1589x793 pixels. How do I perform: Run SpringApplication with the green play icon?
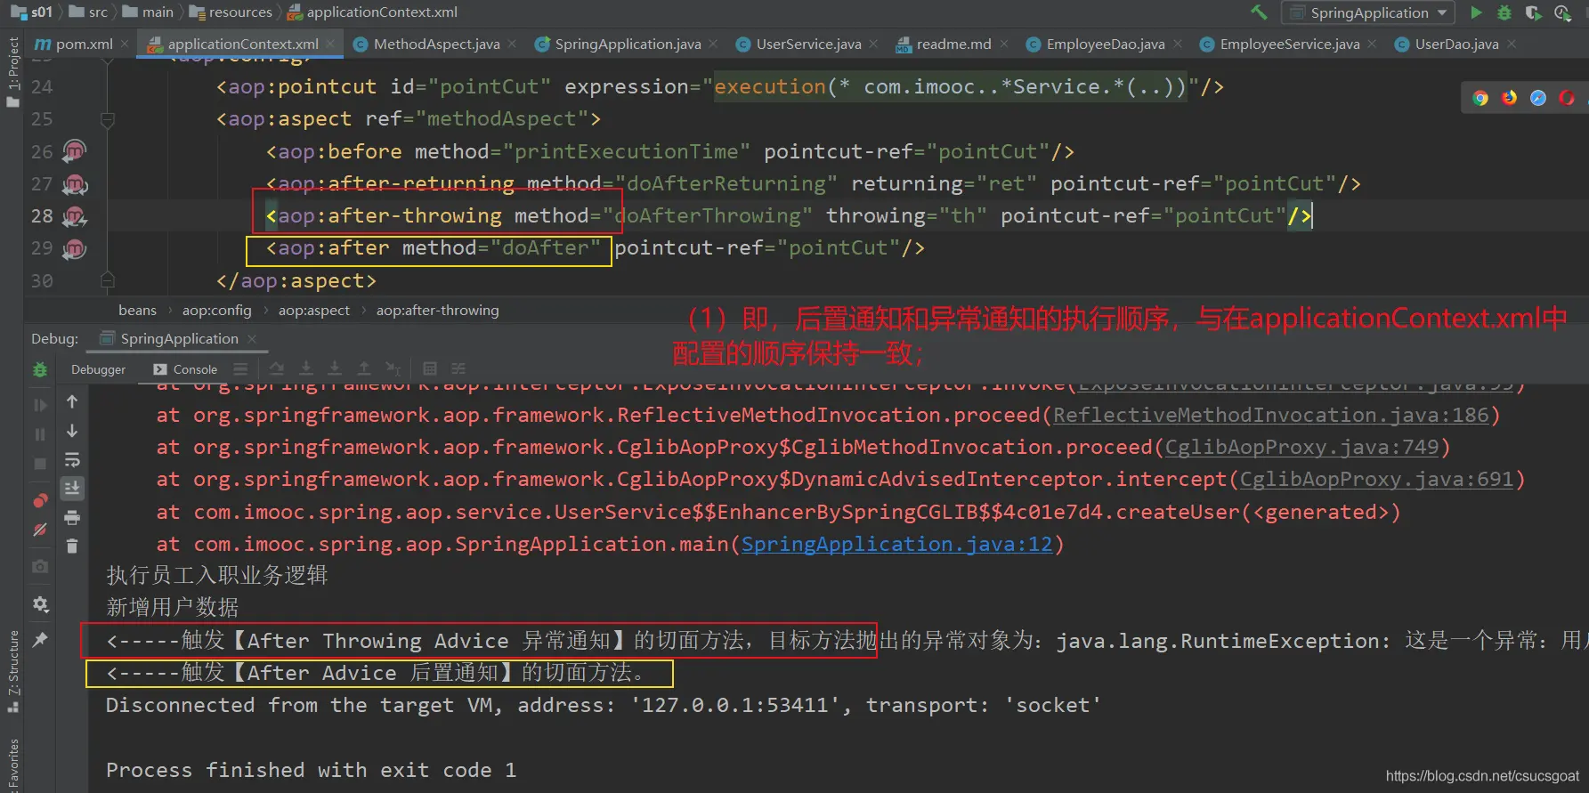click(x=1477, y=12)
